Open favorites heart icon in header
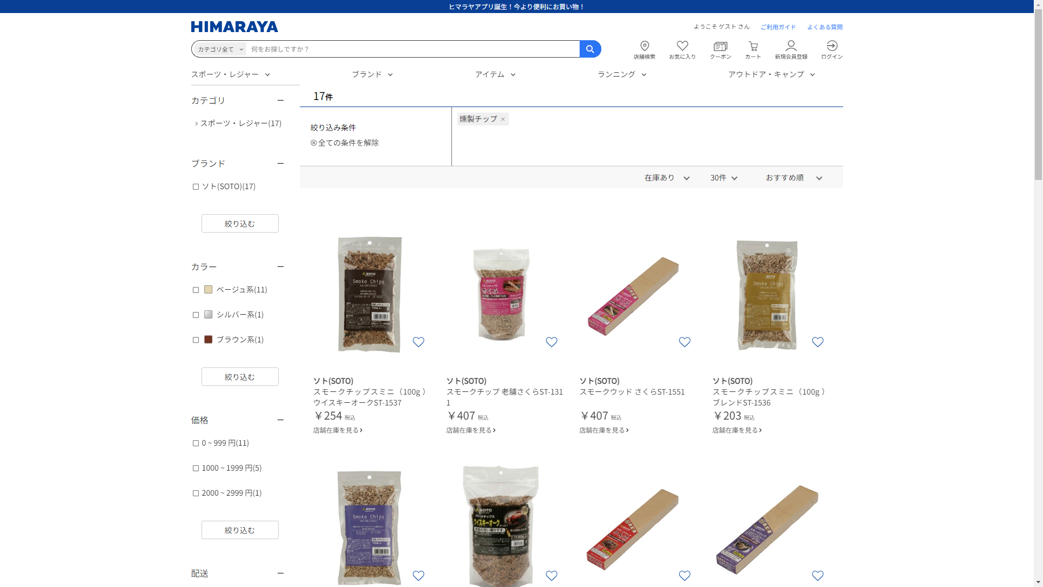 point(682,46)
